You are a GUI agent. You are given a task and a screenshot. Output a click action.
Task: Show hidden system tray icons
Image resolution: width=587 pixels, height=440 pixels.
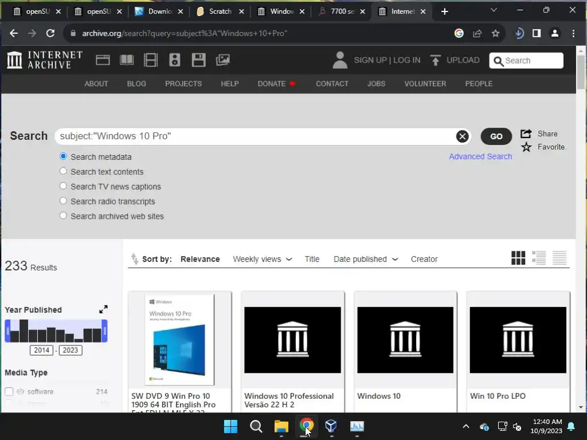pyautogui.click(x=465, y=426)
